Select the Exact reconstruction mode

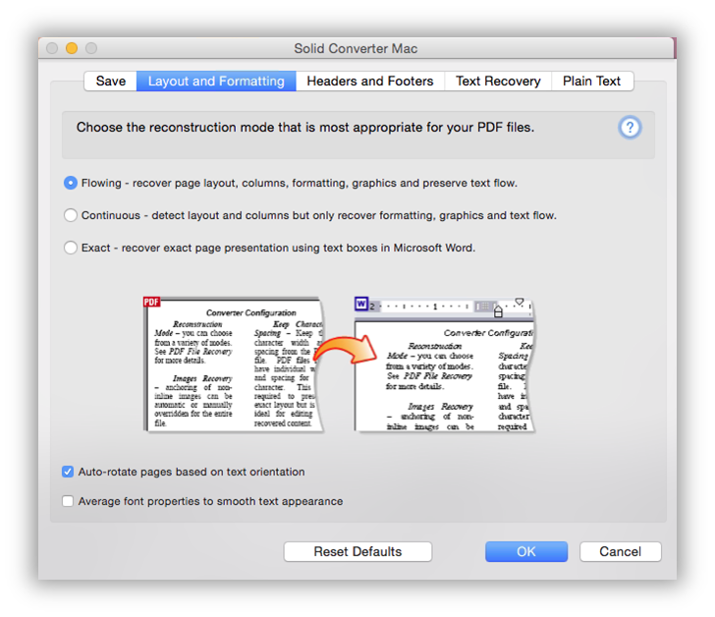pyautogui.click(x=71, y=248)
